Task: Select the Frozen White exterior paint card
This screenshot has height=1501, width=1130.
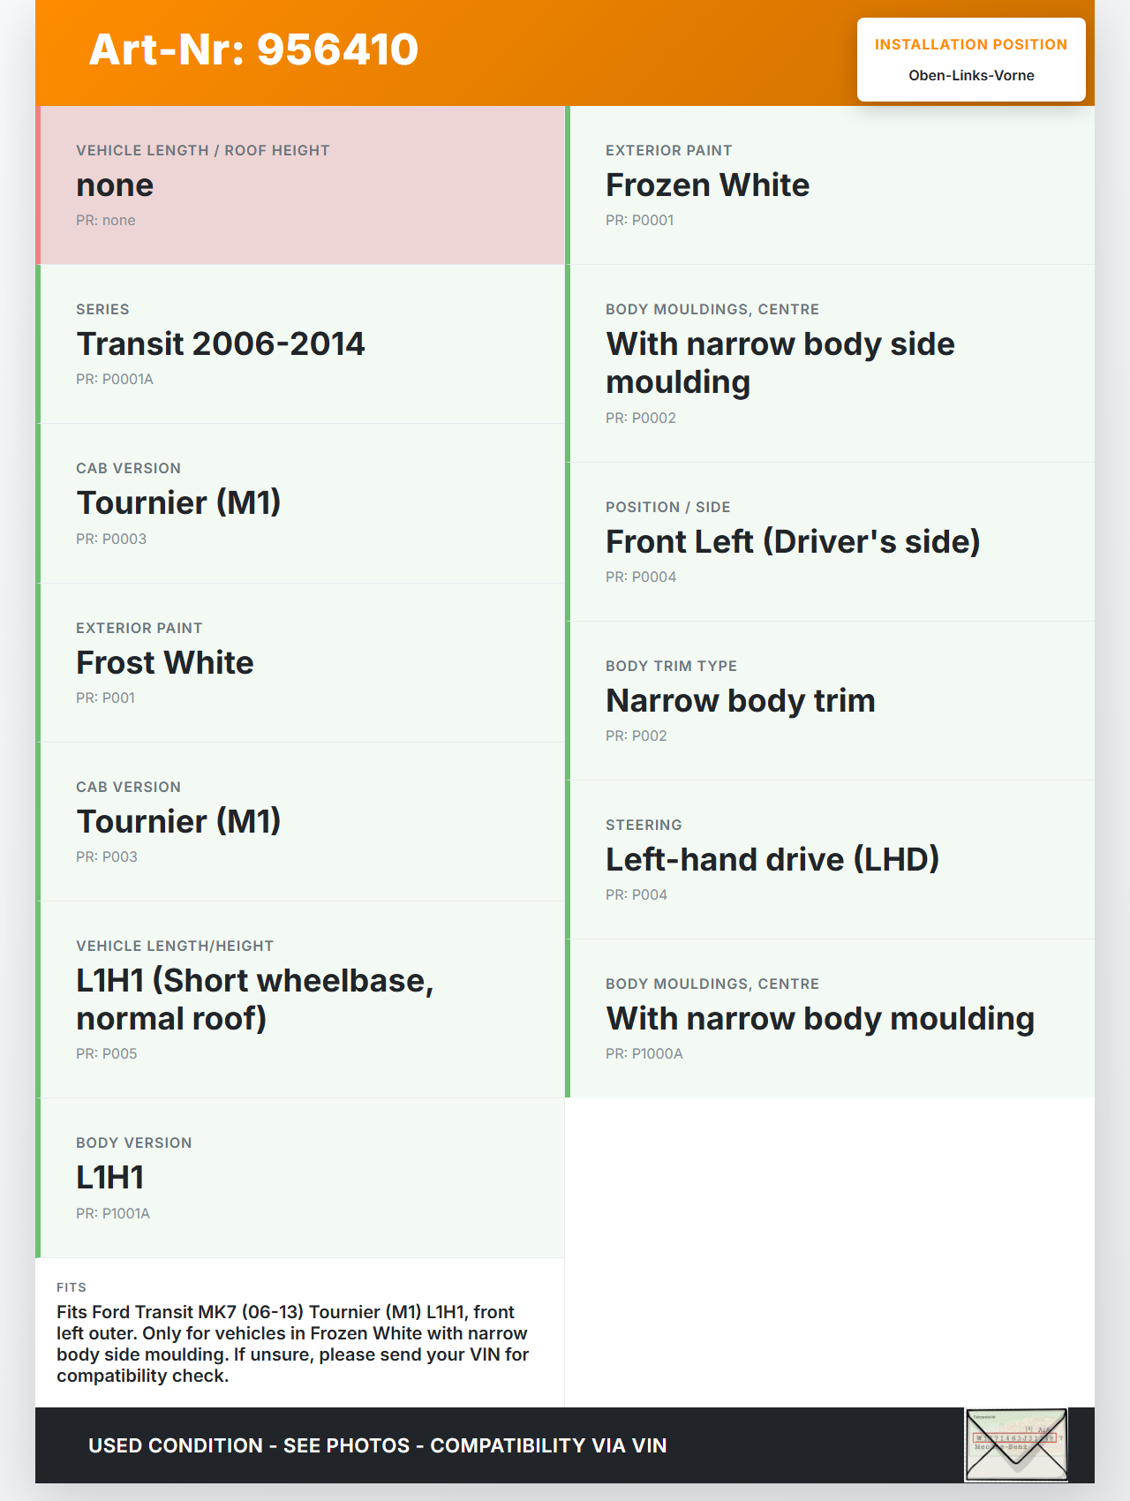Action: pyautogui.click(x=832, y=185)
